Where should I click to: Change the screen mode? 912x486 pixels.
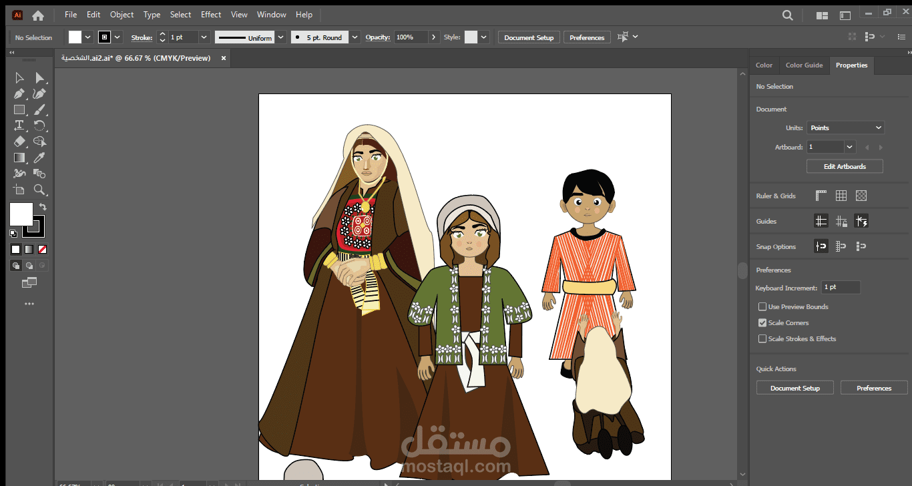pos(29,282)
